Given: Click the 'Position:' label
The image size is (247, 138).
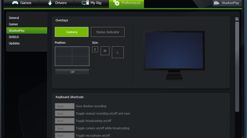Looking at the screenshot, I should pyautogui.click(x=60, y=43).
